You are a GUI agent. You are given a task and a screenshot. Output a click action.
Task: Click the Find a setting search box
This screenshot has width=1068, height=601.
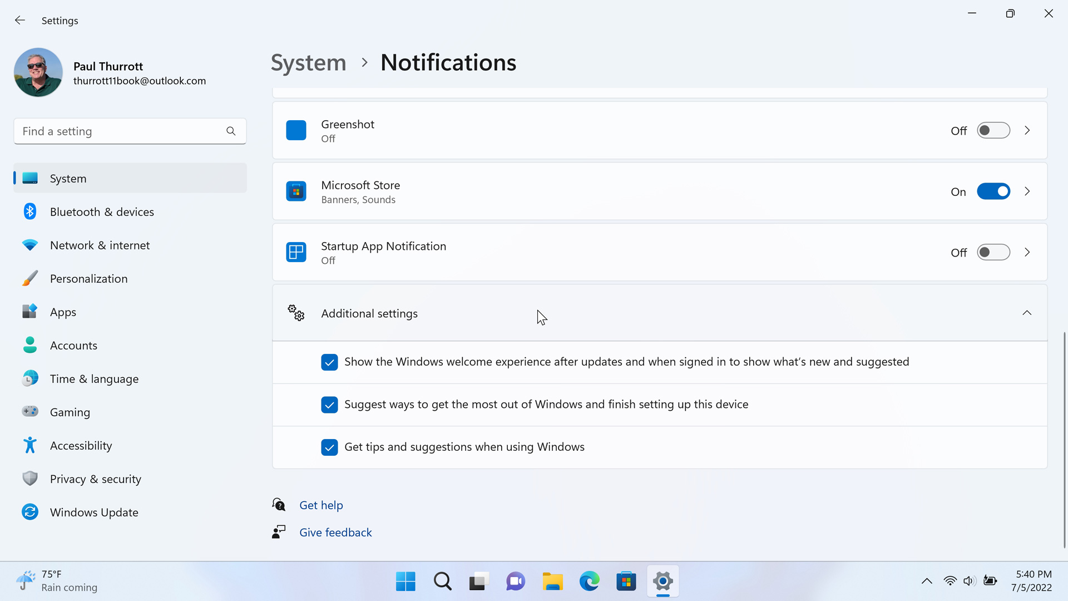[x=120, y=131]
